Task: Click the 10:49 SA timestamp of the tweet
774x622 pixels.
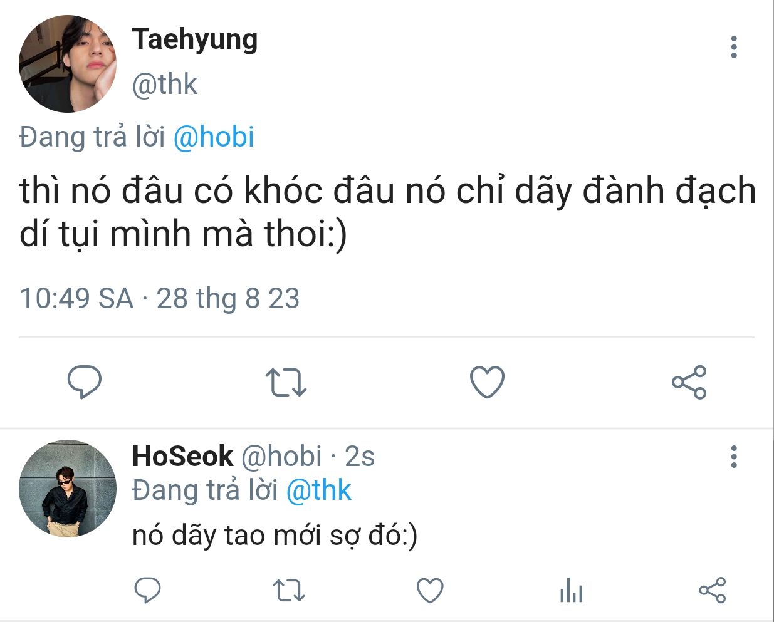Action: coord(76,298)
